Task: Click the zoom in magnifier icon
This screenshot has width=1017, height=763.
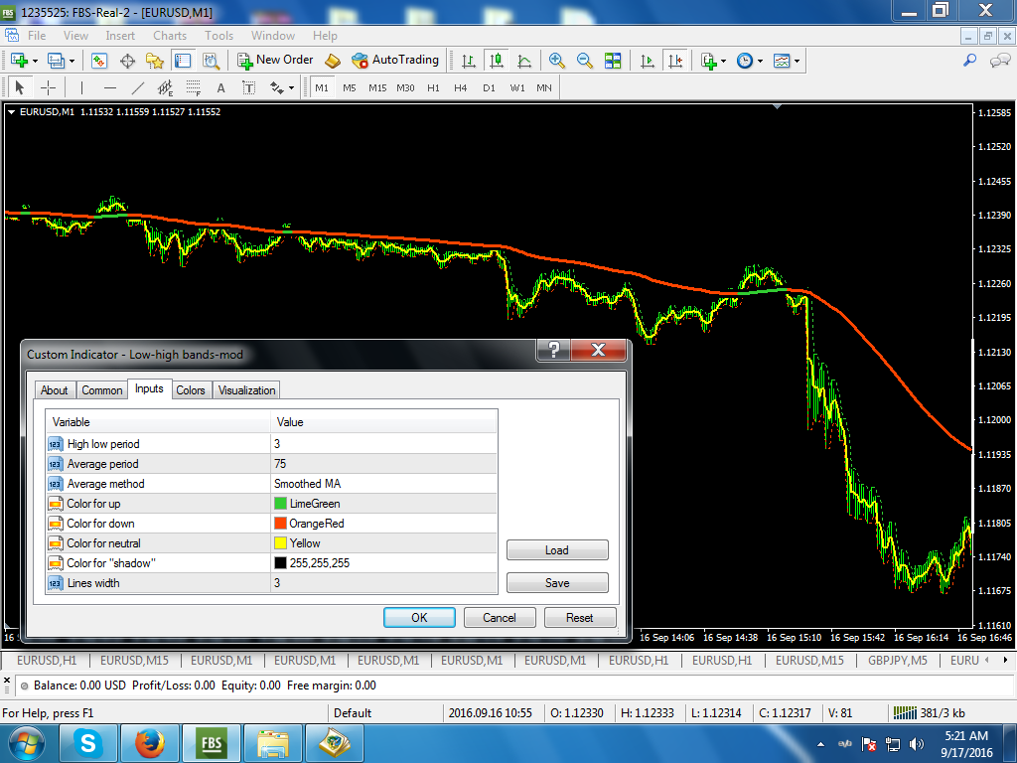Action: click(556, 61)
